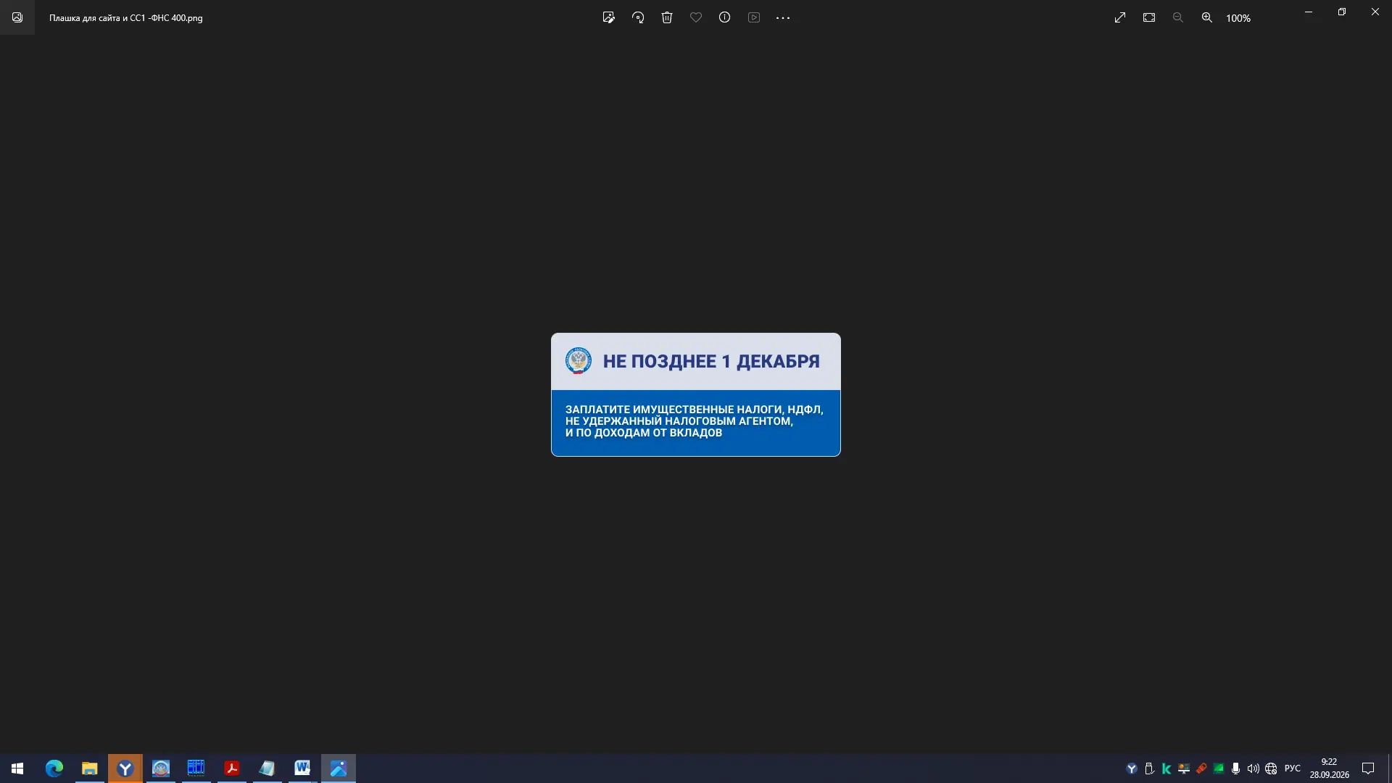
Task: Open the Edit image tool
Action: (609, 17)
